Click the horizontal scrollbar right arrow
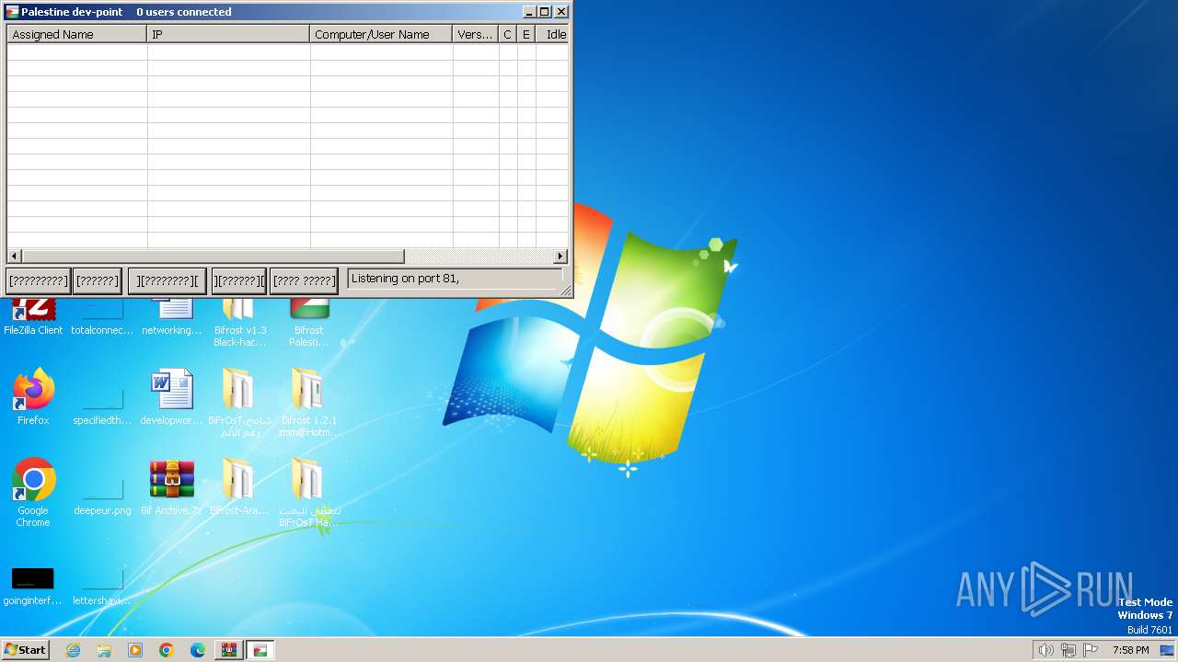The width and height of the screenshot is (1178, 662). tap(560, 257)
